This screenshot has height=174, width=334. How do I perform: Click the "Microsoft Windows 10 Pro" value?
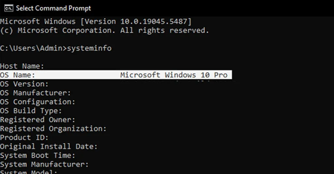pyautogui.click(x=174, y=75)
